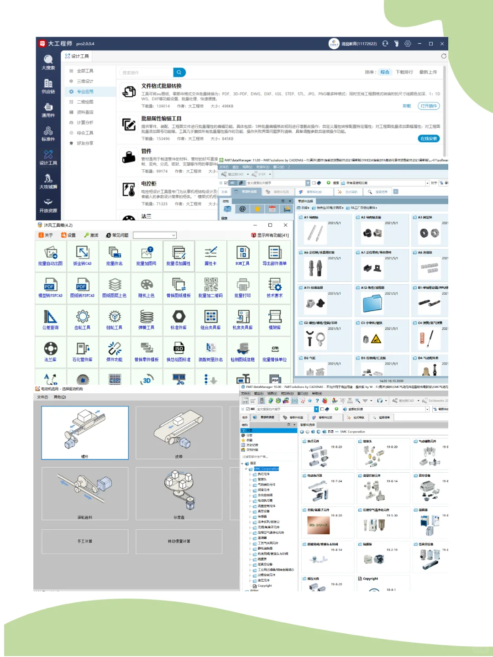Open 全部的目录 catalog dropdown in PARTdataManager 10.00

pyautogui.click(x=428, y=409)
